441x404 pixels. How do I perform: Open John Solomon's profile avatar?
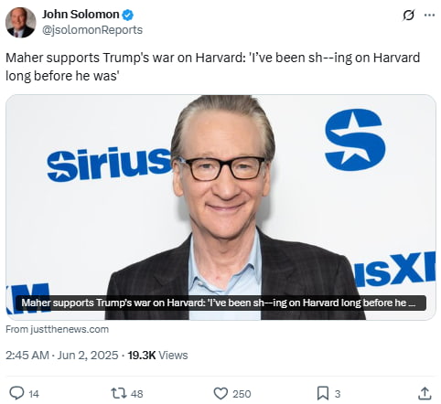pos(21,23)
